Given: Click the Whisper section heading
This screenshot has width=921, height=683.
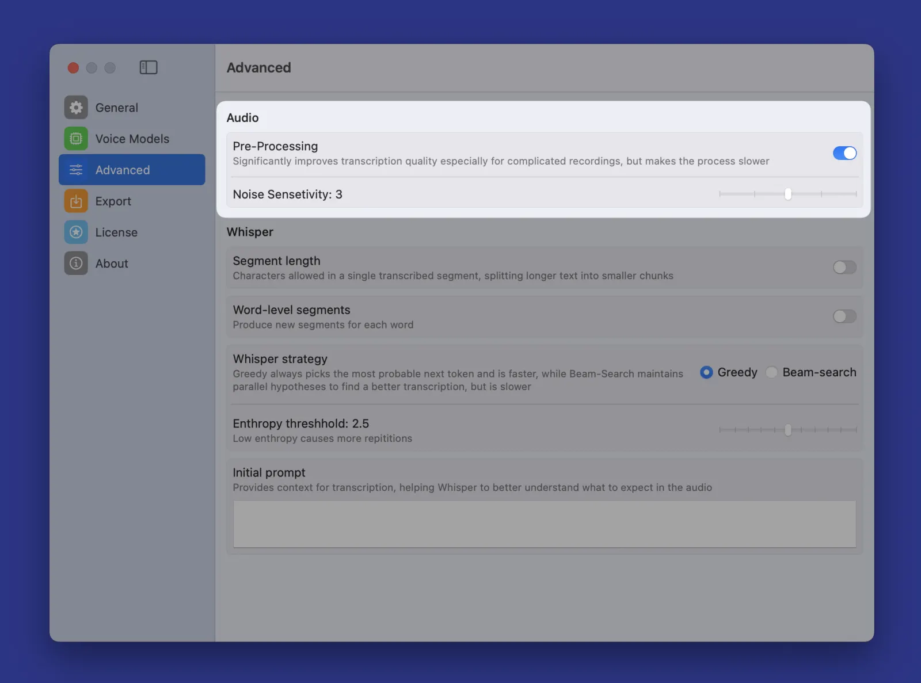Looking at the screenshot, I should 250,232.
